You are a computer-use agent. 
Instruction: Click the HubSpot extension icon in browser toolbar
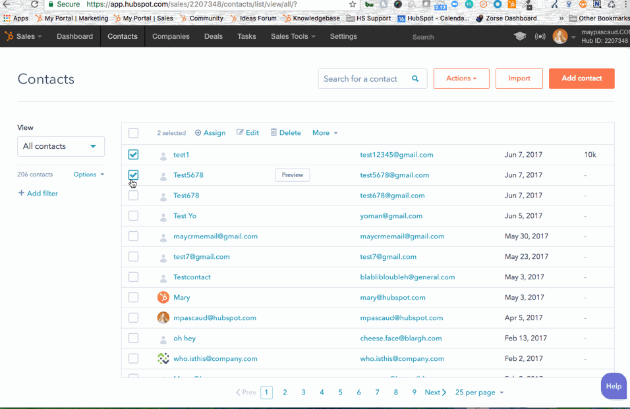click(x=511, y=5)
